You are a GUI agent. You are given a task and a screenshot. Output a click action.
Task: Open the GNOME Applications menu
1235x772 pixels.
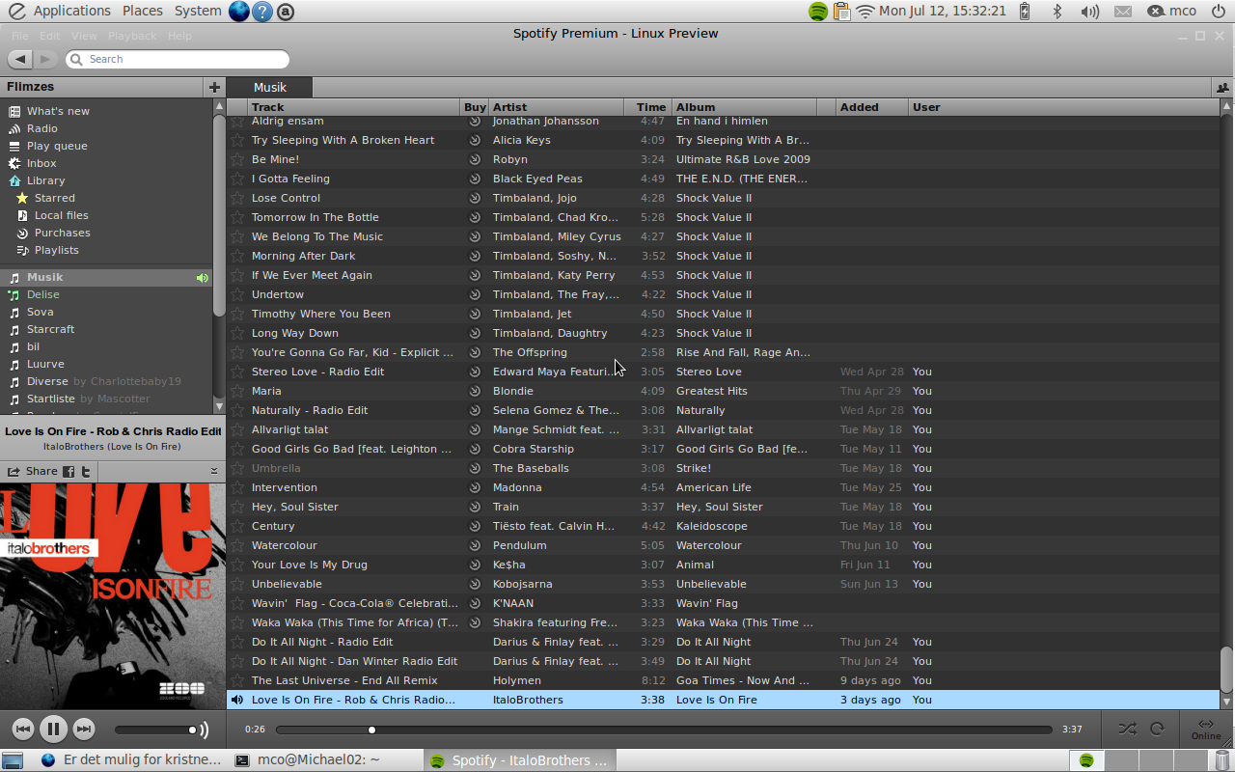click(x=71, y=12)
